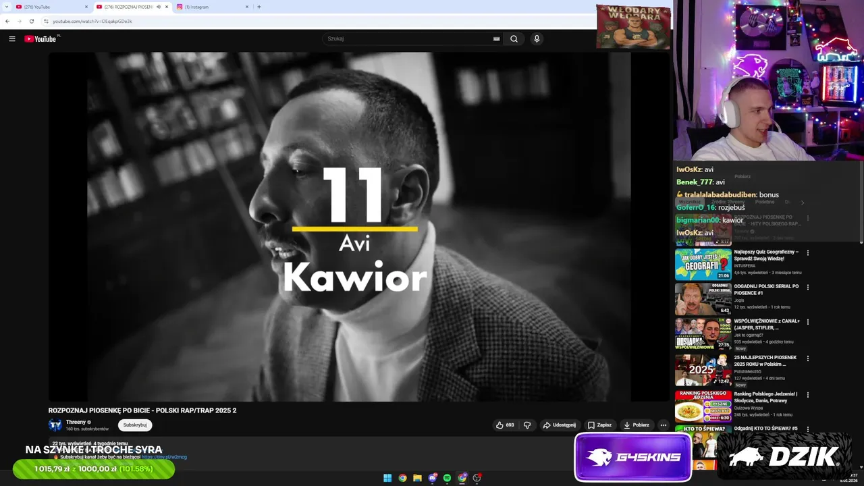Open Discord from the taskbar
Screen dimensions: 864x486
tap(432, 478)
